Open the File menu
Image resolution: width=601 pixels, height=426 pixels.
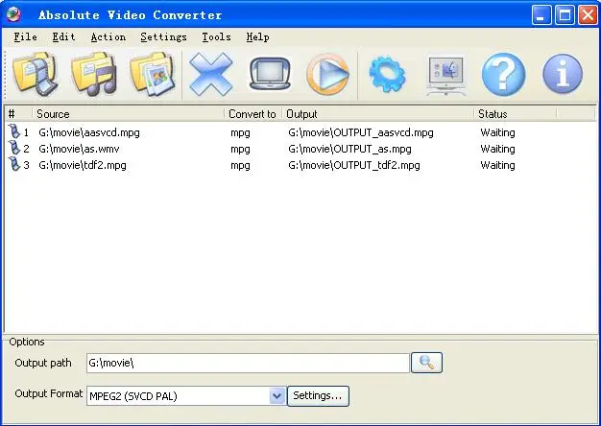pyautogui.click(x=26, y=37)
